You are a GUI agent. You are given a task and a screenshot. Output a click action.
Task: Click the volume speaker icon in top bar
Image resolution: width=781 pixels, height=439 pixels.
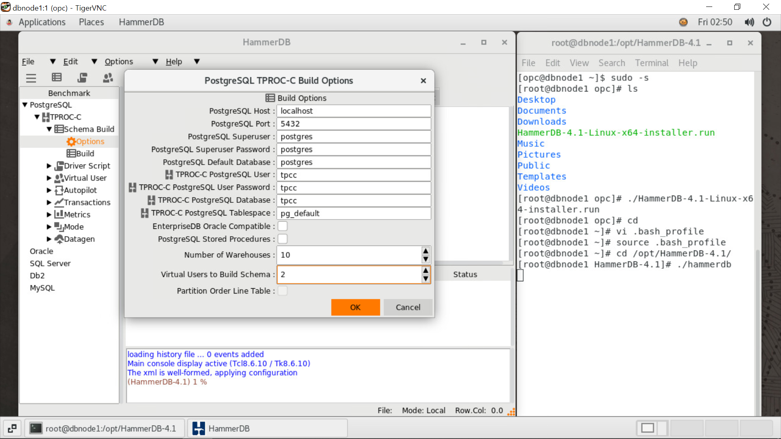click(749, 22)
